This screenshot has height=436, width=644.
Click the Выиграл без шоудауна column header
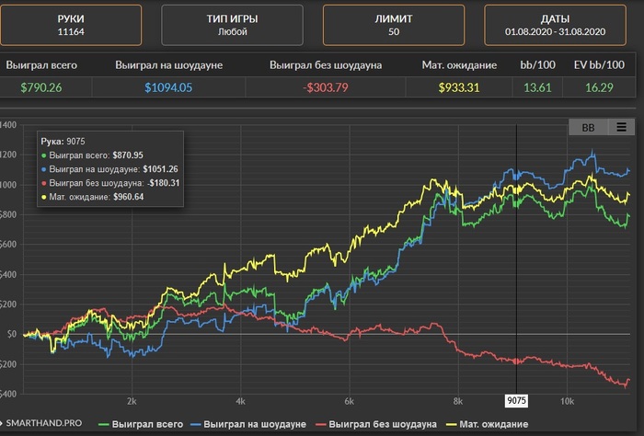[326, 65]
